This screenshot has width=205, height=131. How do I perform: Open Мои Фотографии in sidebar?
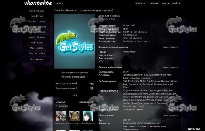[x=37, y=21]
